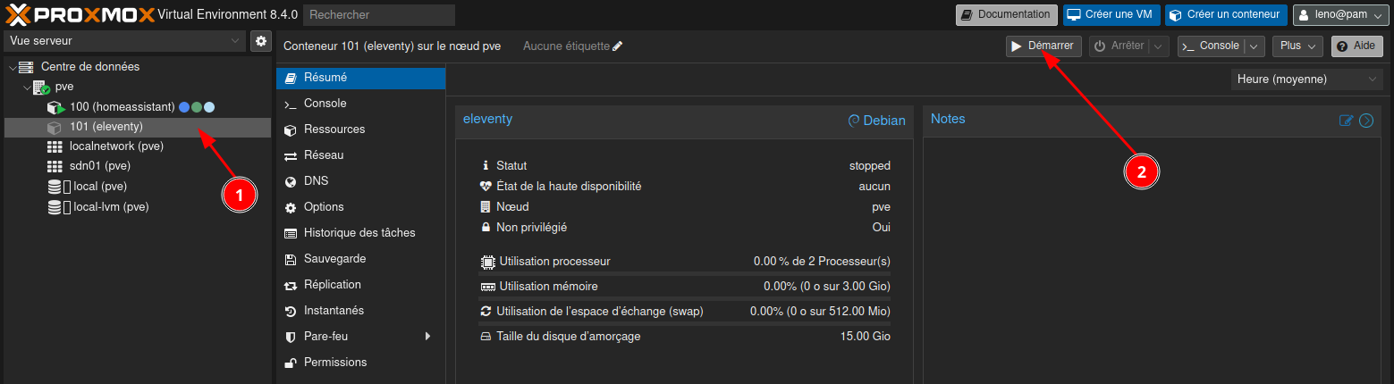Expand the Plus actions dropdown
The width and height of the screenshot is (1394, 384).
[1297, 46]
